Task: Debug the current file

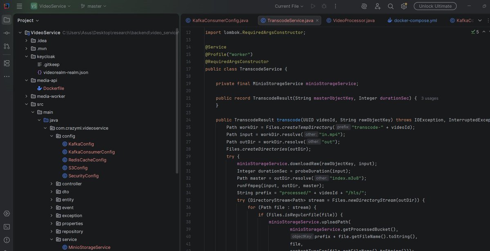Action: pos(324,6)
